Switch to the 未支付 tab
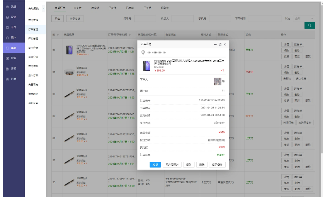 tap(77, 8)
